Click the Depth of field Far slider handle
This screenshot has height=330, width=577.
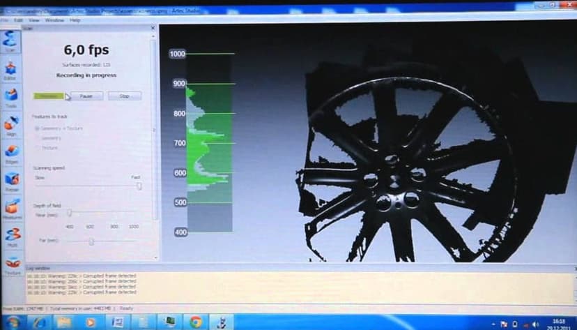91,241
